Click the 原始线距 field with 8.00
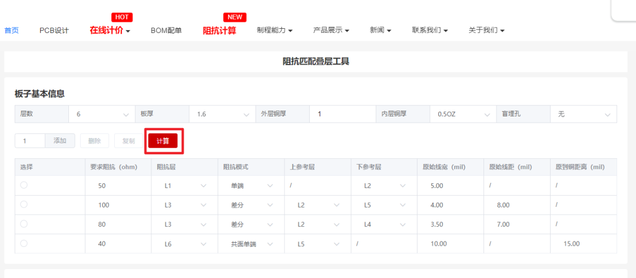The image size is (636, 278). pos(517,205)
